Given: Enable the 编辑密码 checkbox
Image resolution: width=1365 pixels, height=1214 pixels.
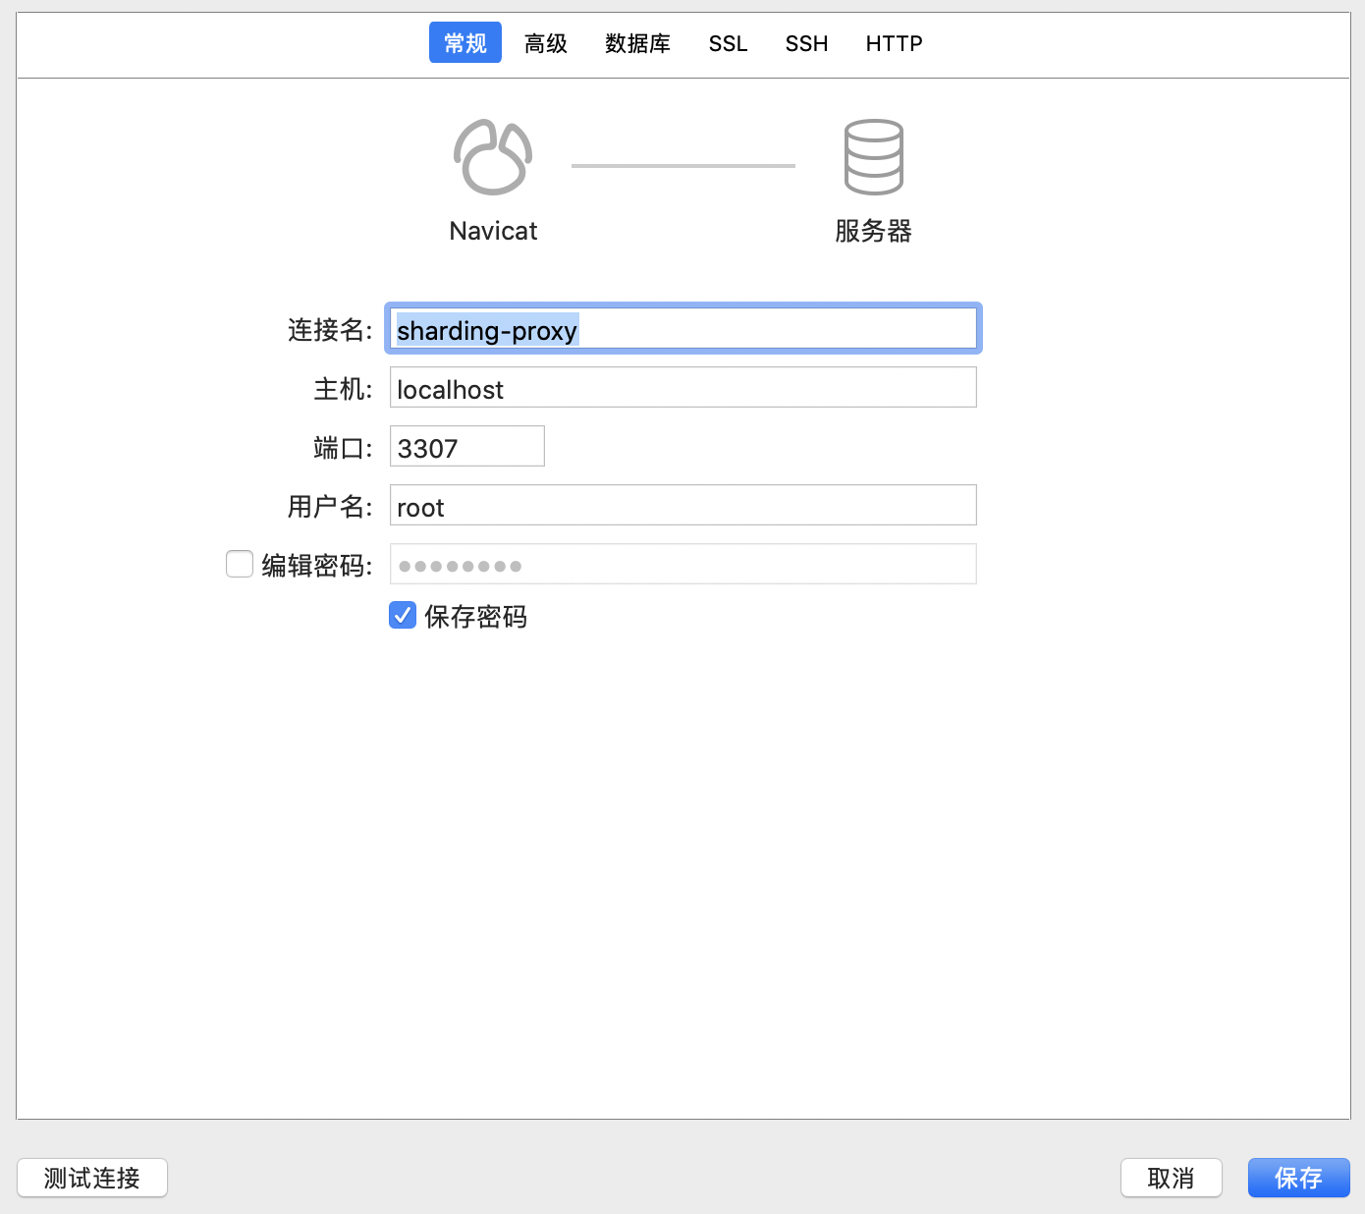Looking at the screenshot, I should 240,564.
